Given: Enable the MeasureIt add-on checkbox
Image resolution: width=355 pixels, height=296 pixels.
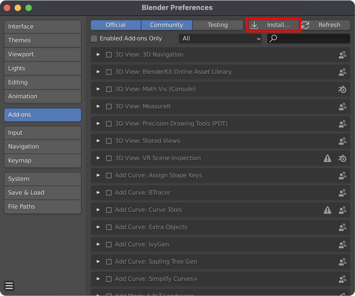Looking at the screenshot, I should click(109, 106).
